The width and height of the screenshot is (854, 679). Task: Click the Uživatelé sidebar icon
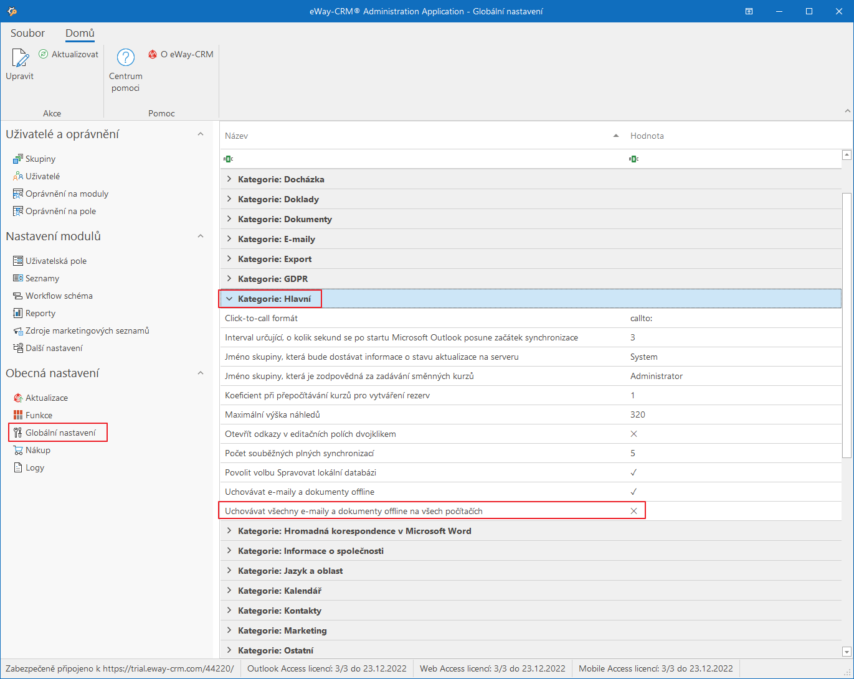[18, 176]
